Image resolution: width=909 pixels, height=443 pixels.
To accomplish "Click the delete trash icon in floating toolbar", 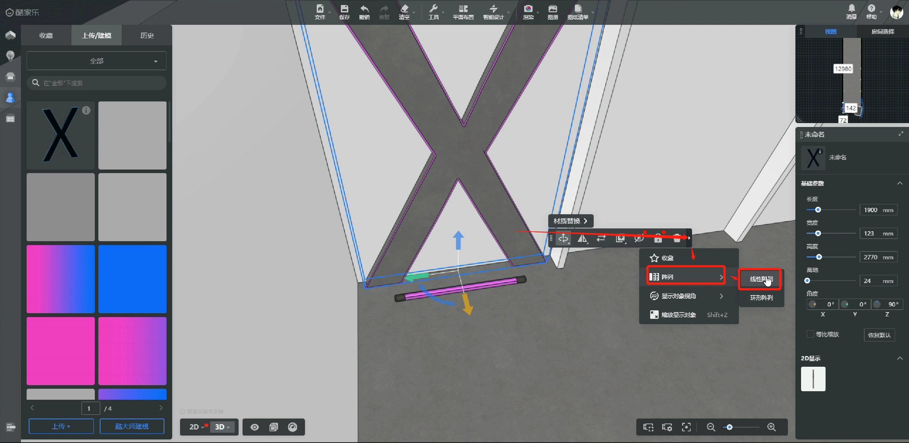I will tap(677, 238).
